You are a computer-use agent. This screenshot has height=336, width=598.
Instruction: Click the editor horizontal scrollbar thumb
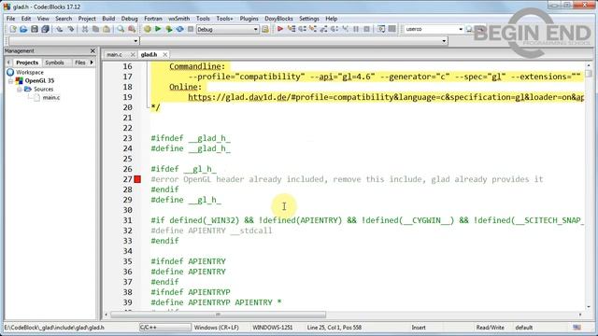(x=218, y=315)
